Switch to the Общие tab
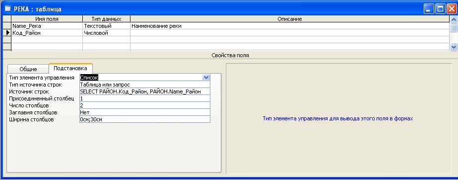Image resolution: width=458 pixels, height=180 pixels. pyautogui.click(x=28, y=69)
